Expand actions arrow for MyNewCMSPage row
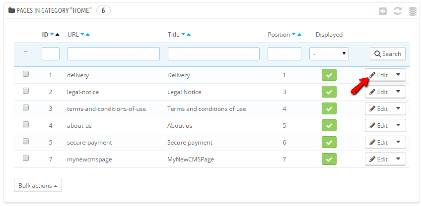The height and width of the screenshot is (206, 422). click(x=399, y=159)
